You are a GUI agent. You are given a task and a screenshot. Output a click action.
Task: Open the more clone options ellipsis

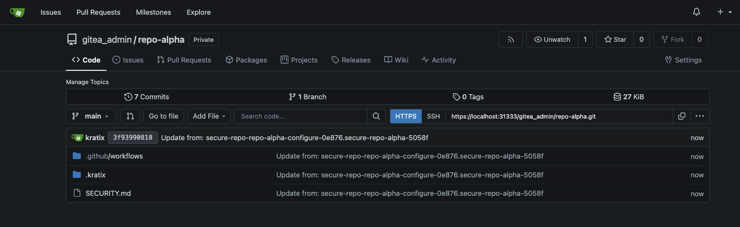click(699, 116)
